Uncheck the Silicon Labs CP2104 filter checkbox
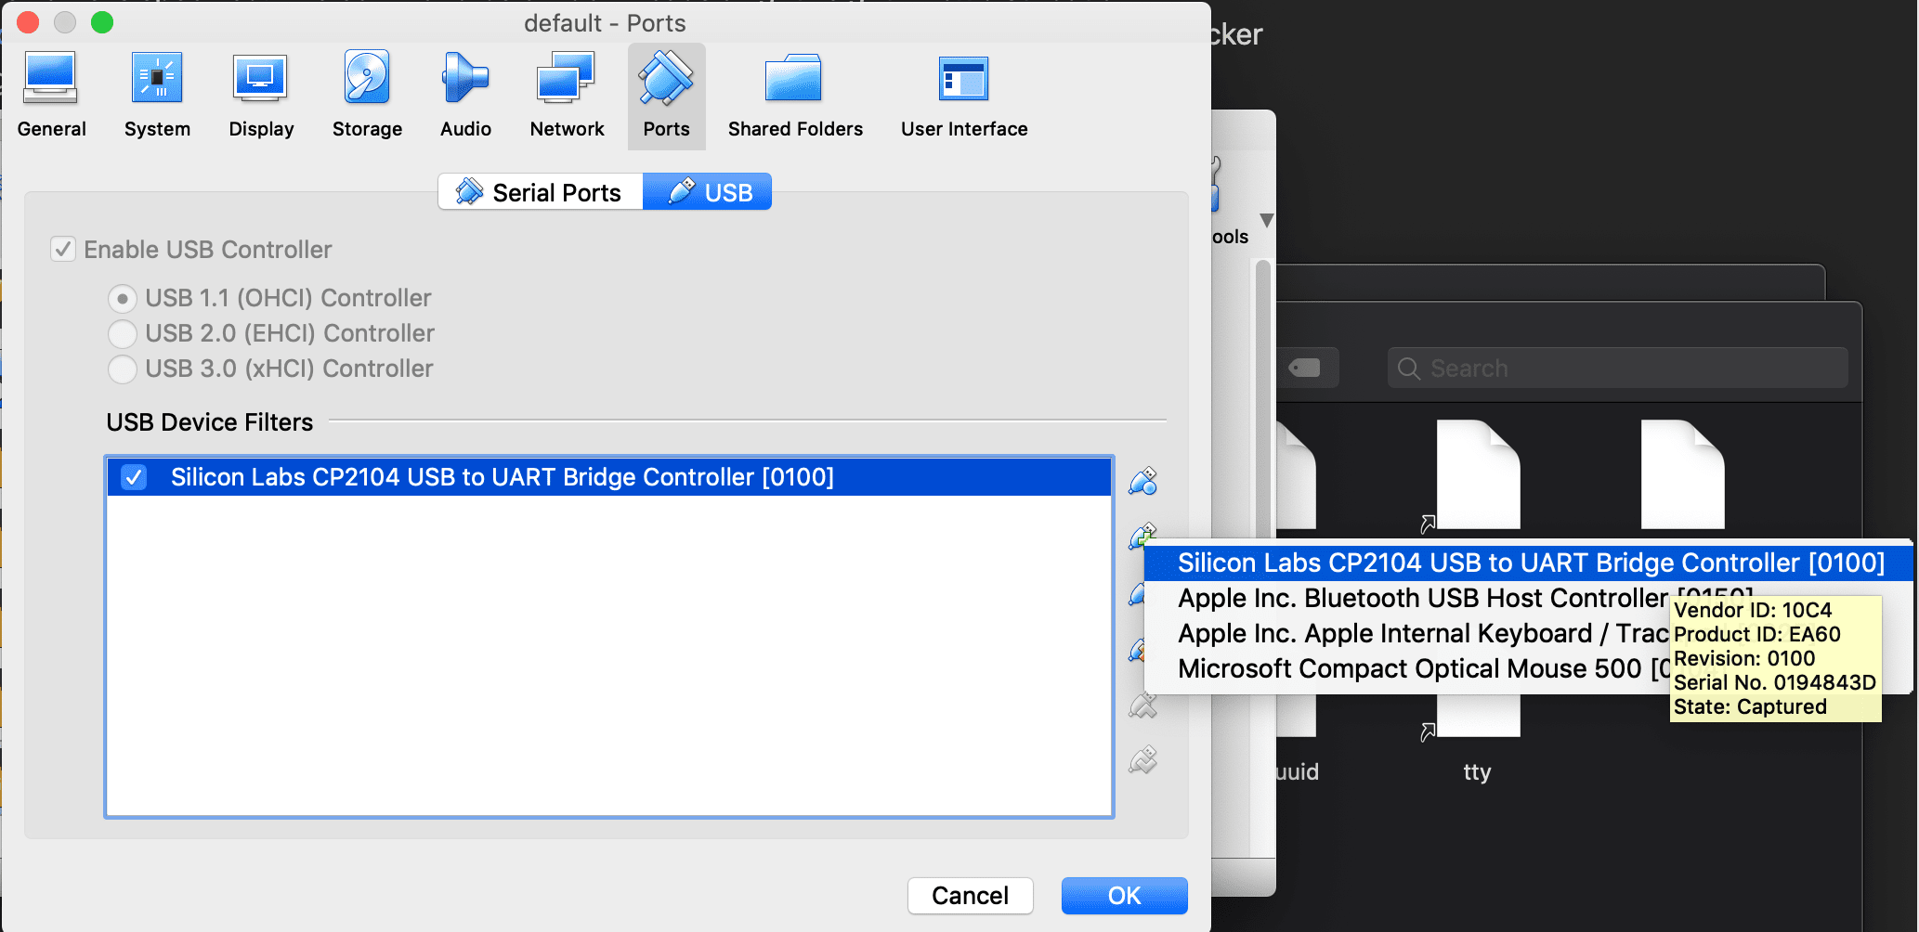 135,477
